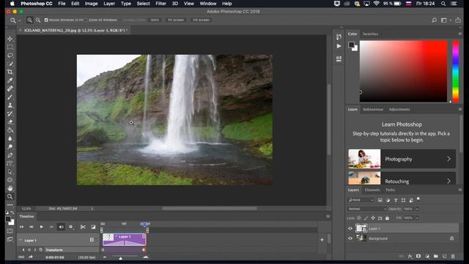Open the Layer menu

(109, 4)
